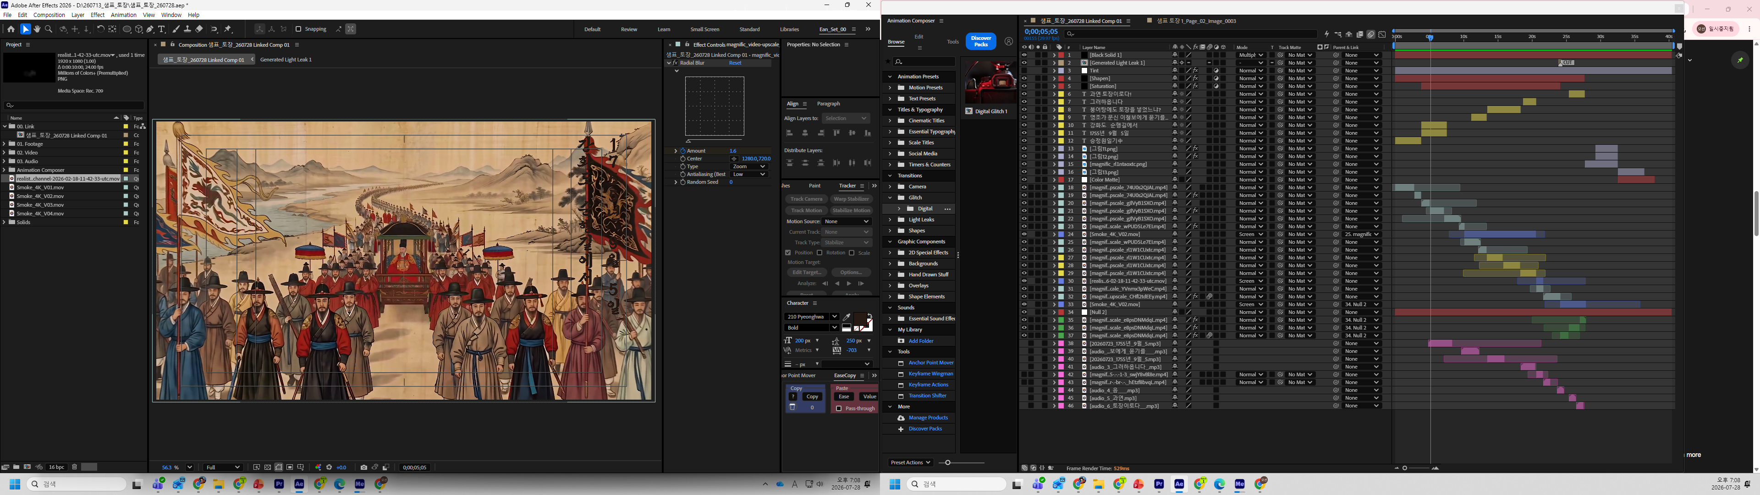Screen dimensions: 1760x495
Task: Toggle visibility of Generated Light Leak 1 layer
Action: coord(1024,63)
